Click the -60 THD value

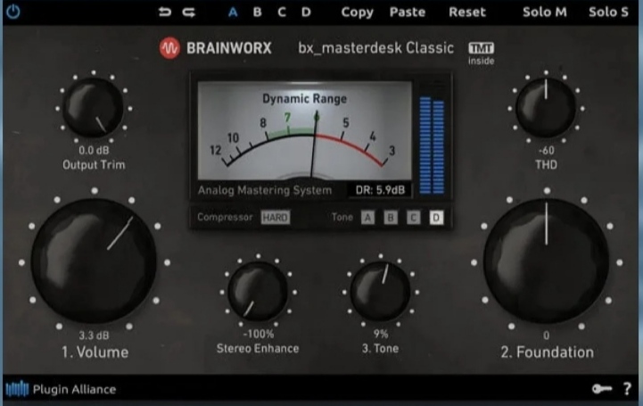pos(546,150)
